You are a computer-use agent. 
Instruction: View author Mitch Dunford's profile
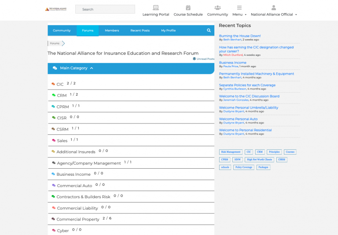(x=233, y=55)
